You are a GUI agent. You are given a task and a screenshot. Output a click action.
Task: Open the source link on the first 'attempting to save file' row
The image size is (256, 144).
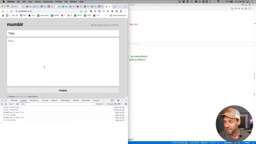pos(120,112)
